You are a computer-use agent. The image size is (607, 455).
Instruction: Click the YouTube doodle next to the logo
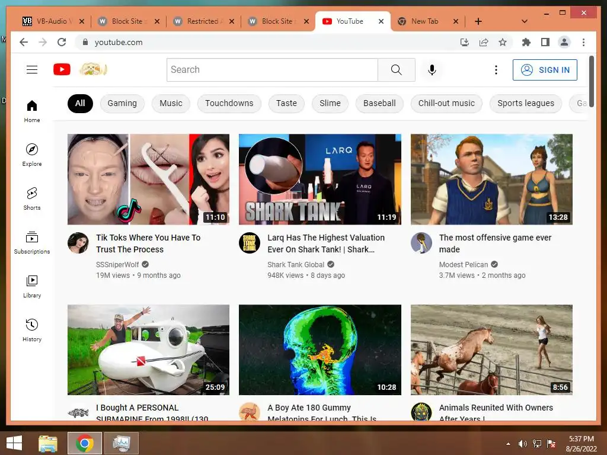(x=93, y=70)
